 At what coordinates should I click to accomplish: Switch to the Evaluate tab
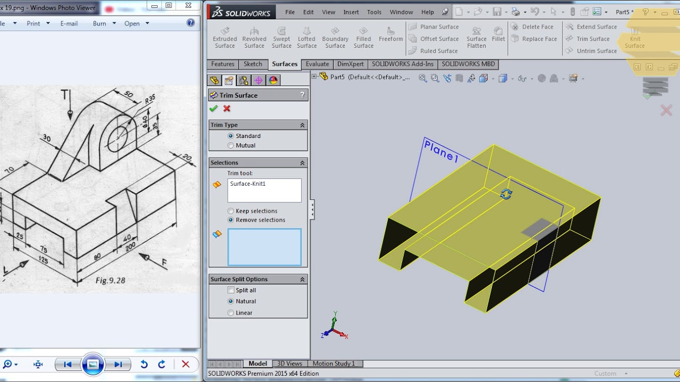[317, 64]
